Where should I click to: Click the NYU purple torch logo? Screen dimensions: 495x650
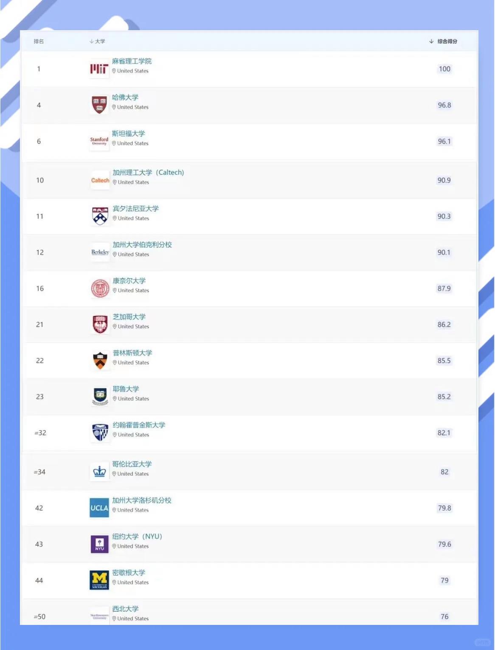(x=100, y=544)
